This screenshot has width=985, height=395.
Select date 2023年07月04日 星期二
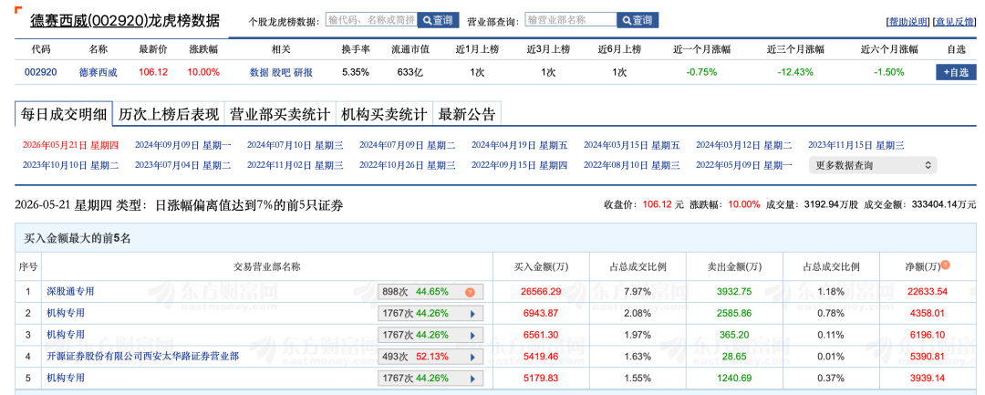pos(182,166)
